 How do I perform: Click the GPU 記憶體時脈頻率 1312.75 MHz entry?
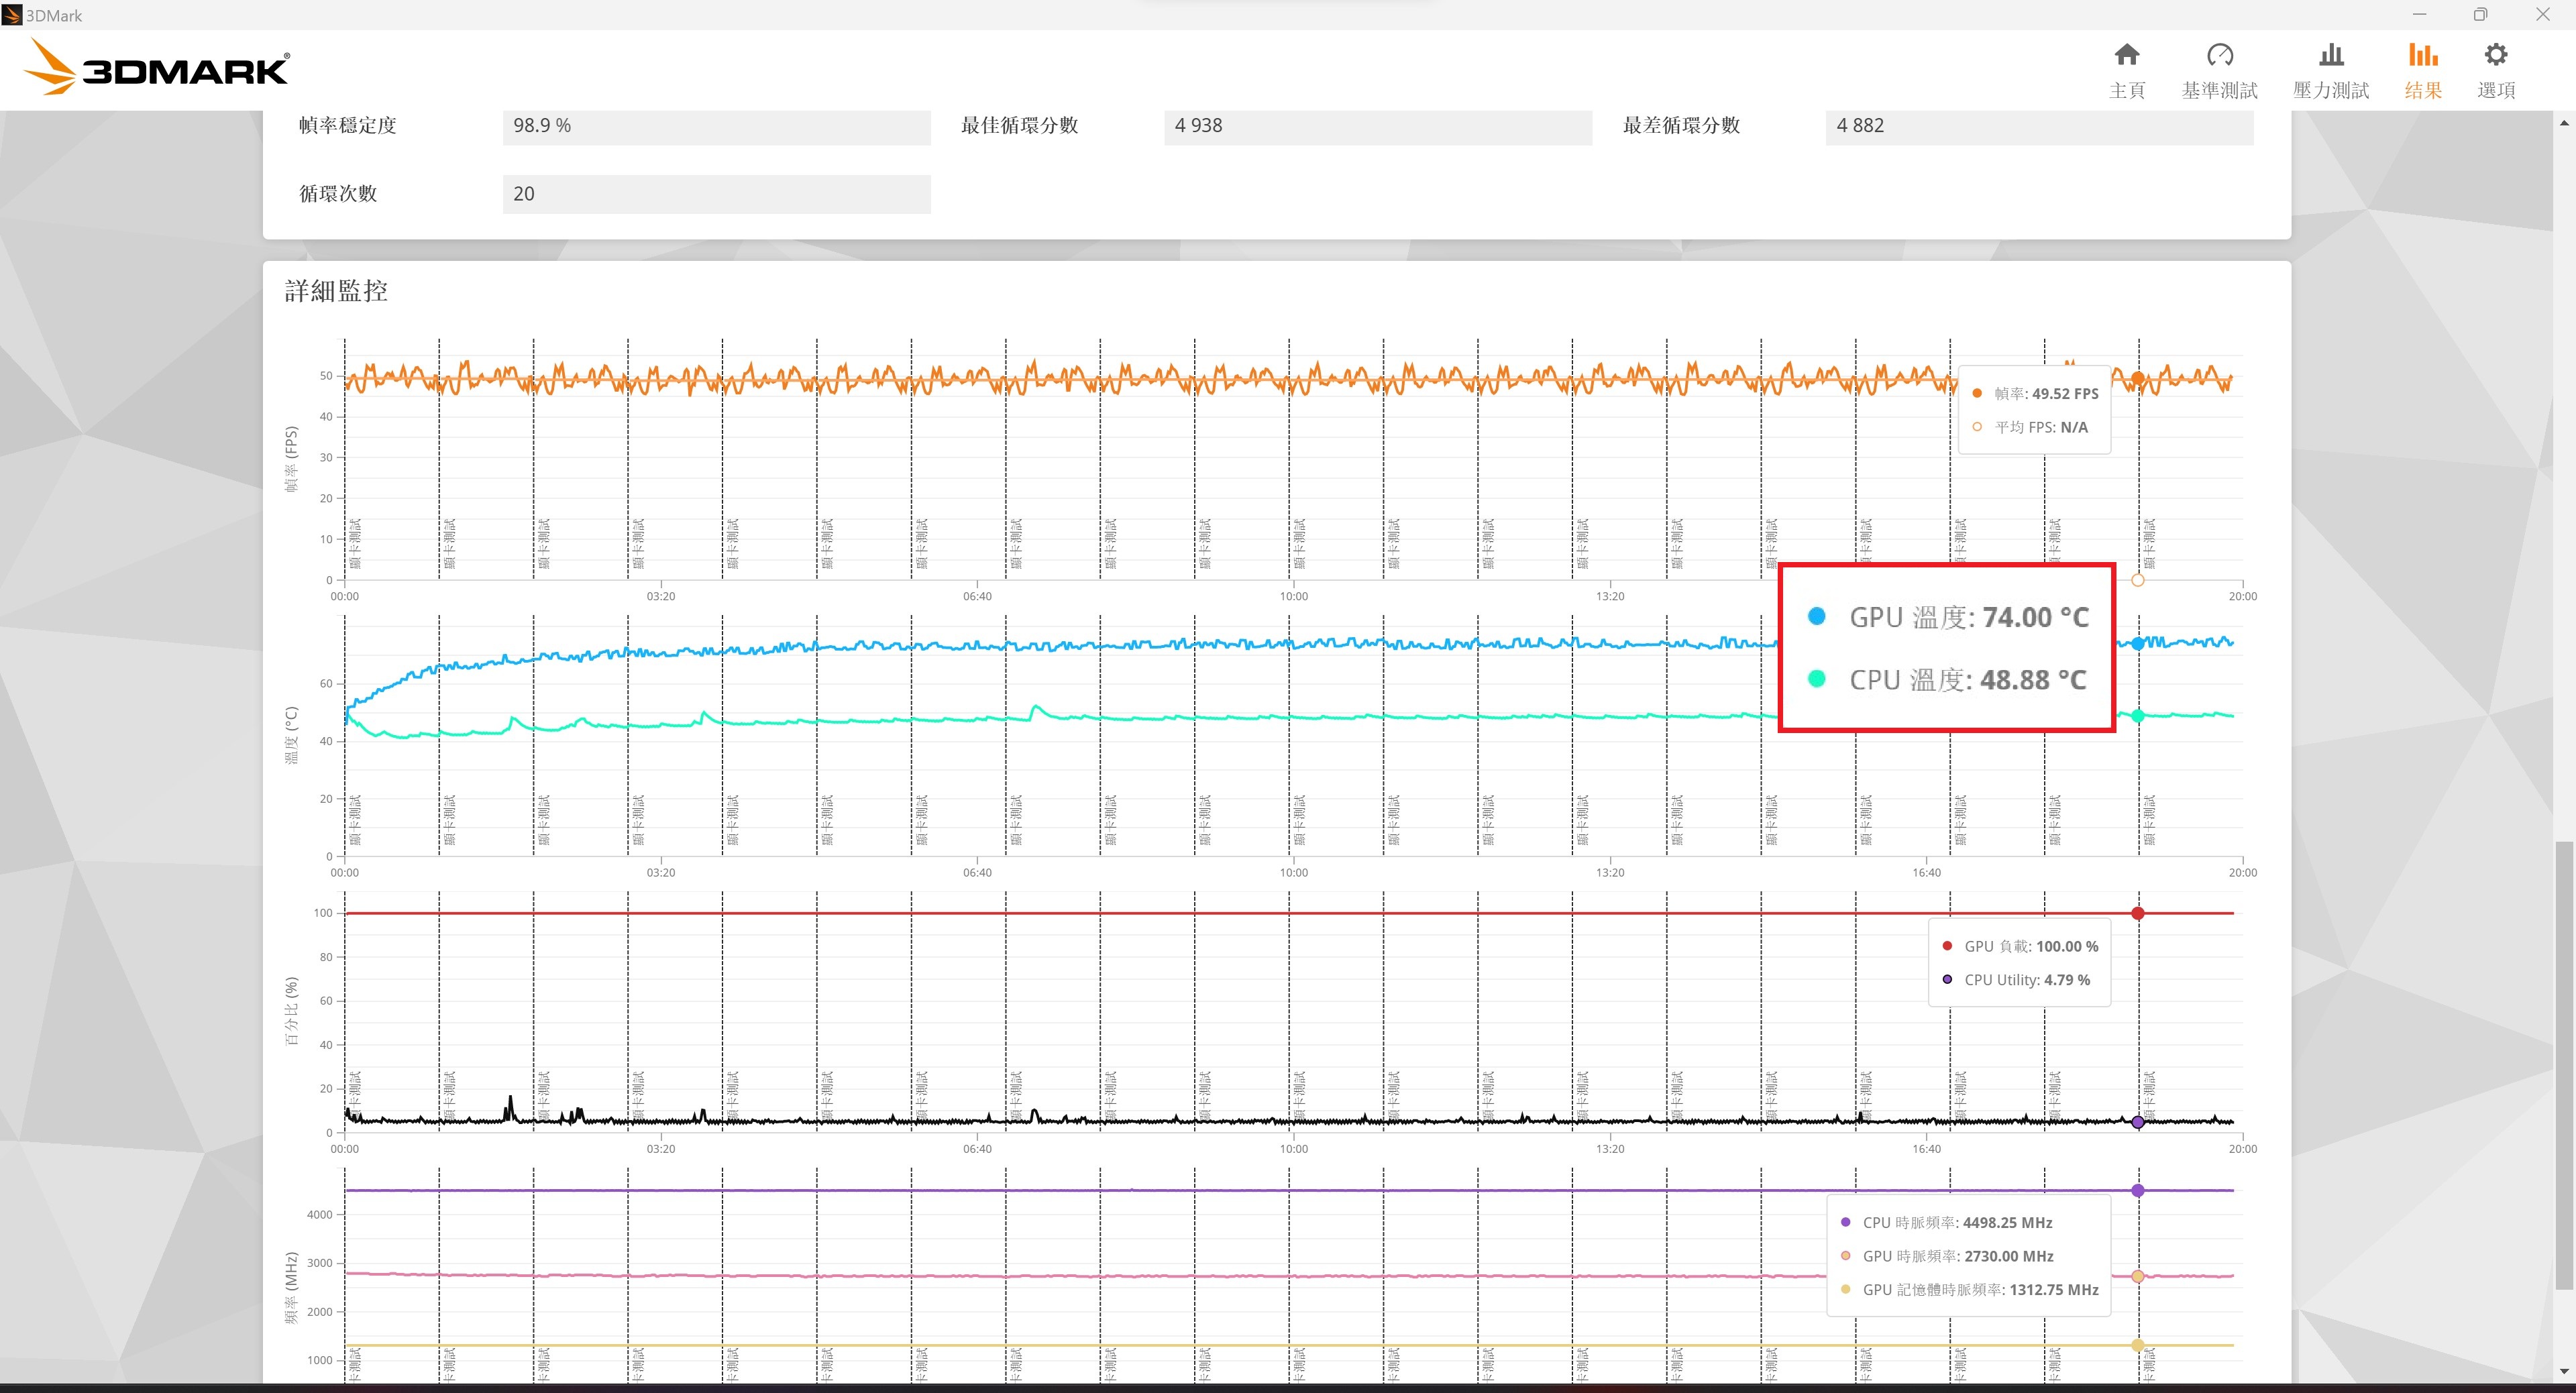[x=1969, y=1290]
